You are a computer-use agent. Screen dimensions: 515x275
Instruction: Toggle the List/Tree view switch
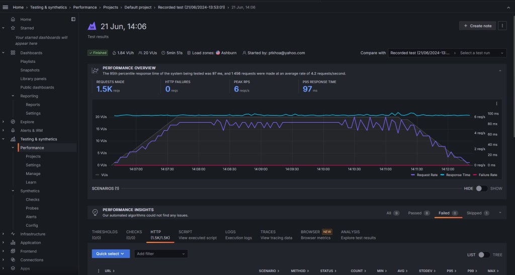484,254
